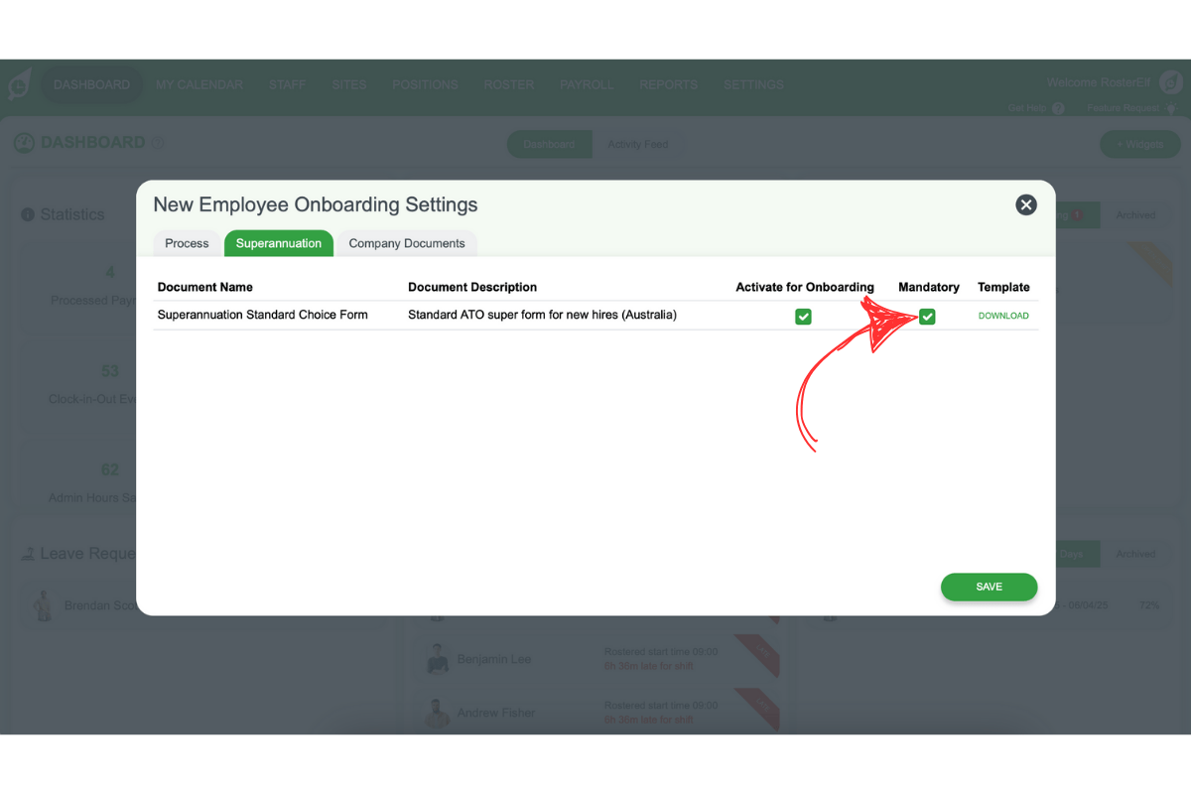Screen dimensions: 1191x794
Task: Open Payroll in the navigation bar
Action: (587, 84)
